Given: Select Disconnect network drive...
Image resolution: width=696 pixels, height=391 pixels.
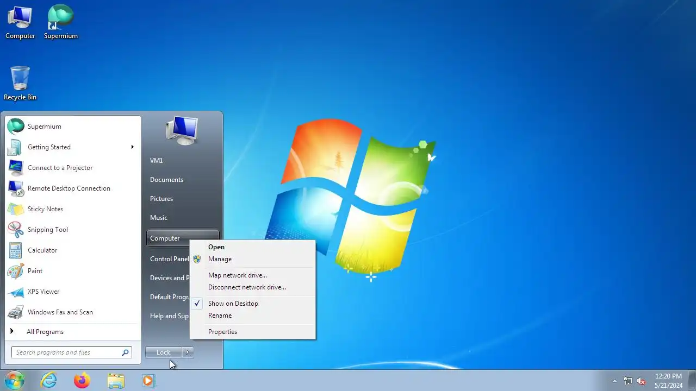Looking at the screenshot, I should point(252,287).
